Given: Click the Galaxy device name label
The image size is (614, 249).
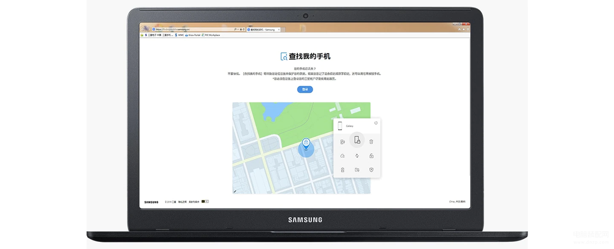Looking at the screenshot, I should tap(349, 126).
